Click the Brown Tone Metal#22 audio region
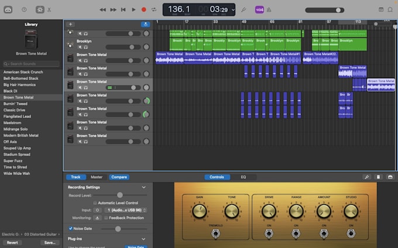 coord(320,58)
